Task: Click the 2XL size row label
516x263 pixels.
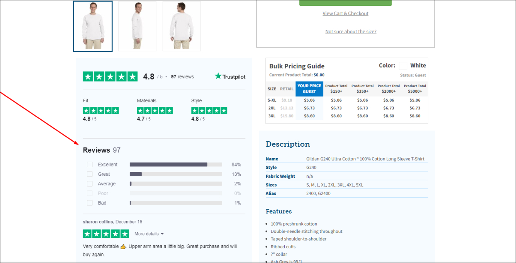Action: click(x=272, y=108)
